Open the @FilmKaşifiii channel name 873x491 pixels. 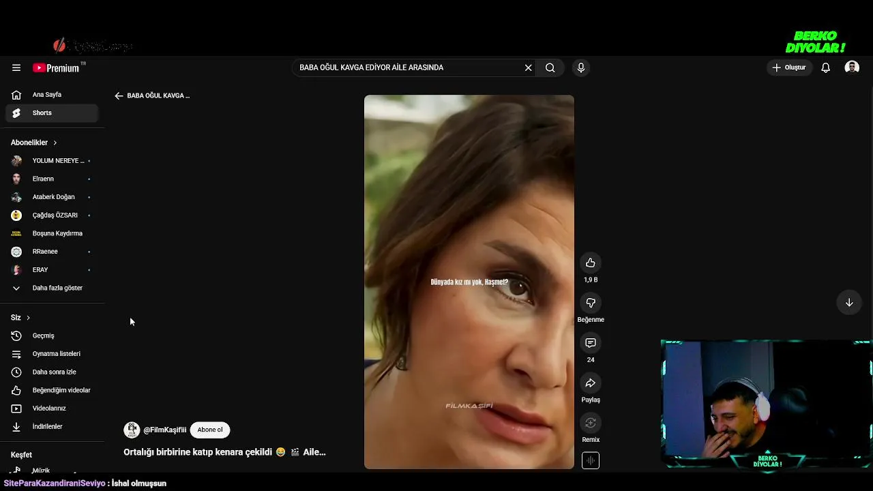pyautogui.click(x=164, y=430)
